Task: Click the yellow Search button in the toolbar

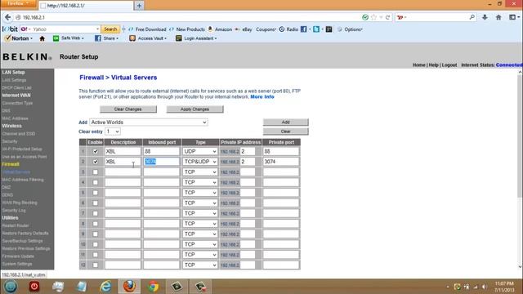Action: (x=110, y=29)
